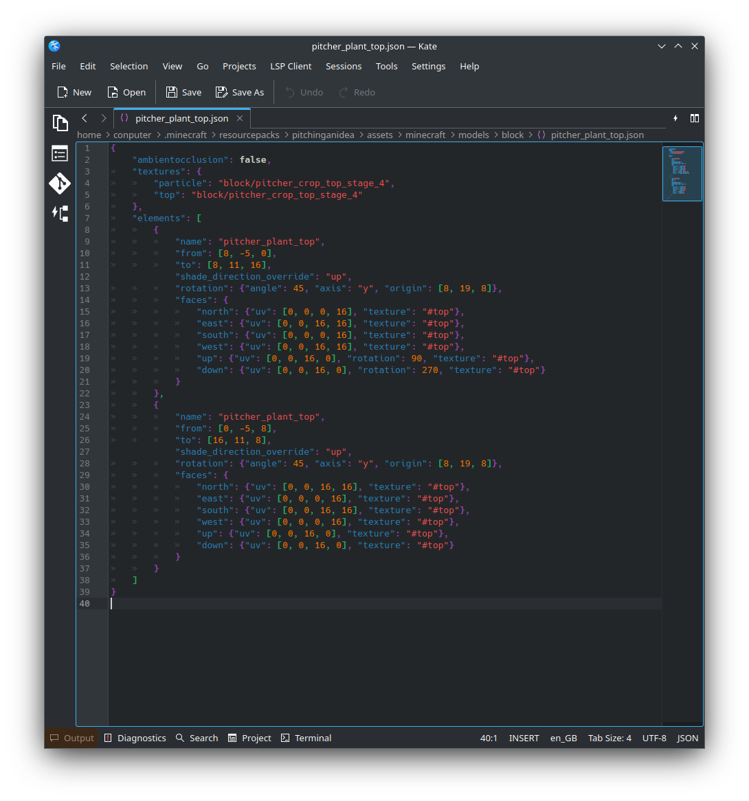This screenshot has height=801, width=749.
Task: Open the View menu
Action: point(172,67)
